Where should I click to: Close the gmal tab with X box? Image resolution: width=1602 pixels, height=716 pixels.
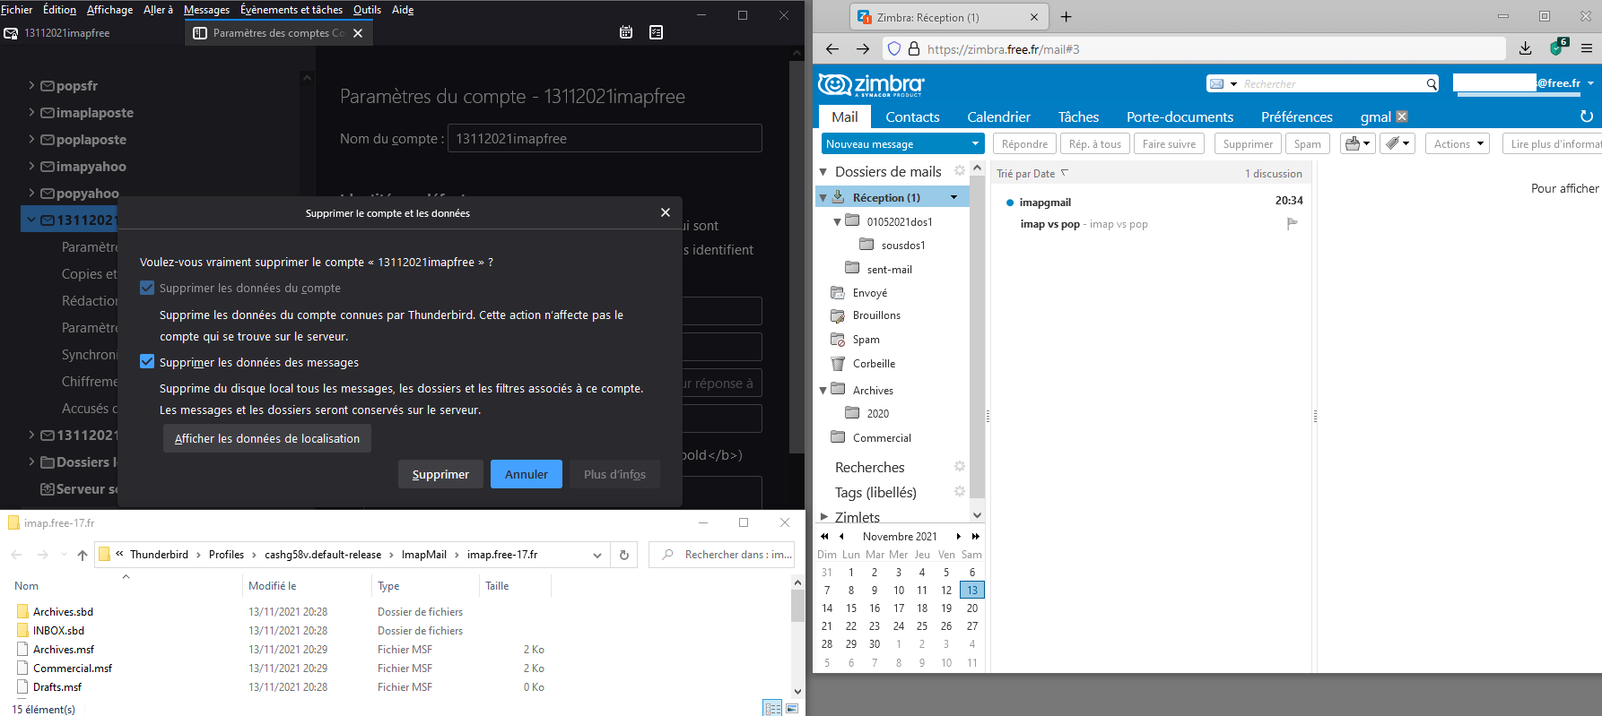pyautogui.click(x=1402, y=116)
